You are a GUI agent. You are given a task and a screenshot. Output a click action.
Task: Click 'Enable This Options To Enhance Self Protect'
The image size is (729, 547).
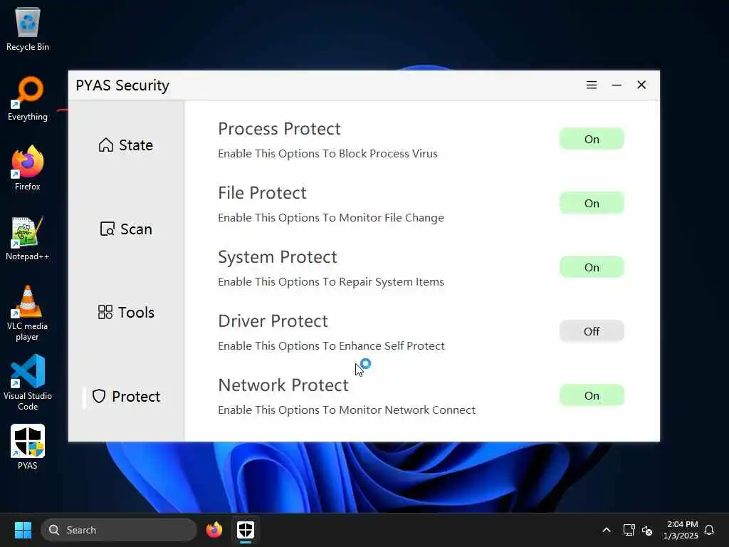pyautogui.click(x=331, y=345)
